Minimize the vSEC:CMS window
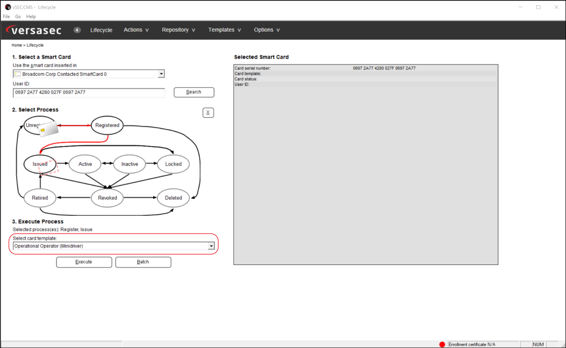 [520, 7]
